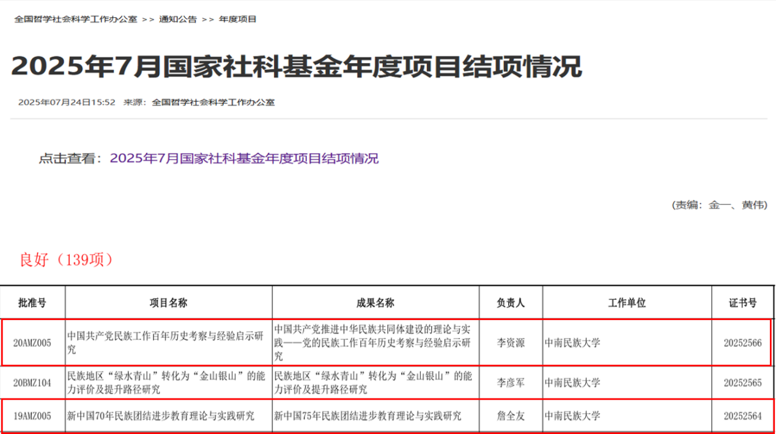
Task: Click approval number cell 20AMZ005
Action: tap(32, 342)
